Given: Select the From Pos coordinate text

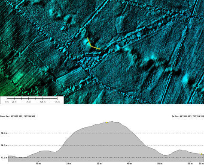Looking at the screenshot, I should coord(18,116).
